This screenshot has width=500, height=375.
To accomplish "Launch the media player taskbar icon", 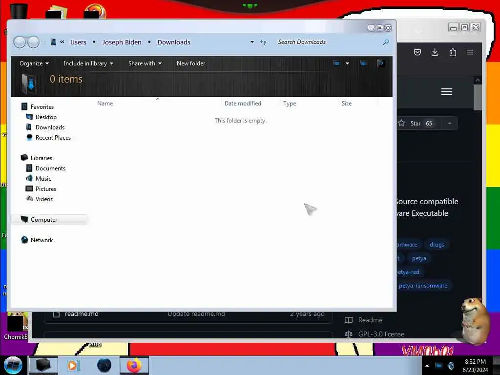I will 72,365.
